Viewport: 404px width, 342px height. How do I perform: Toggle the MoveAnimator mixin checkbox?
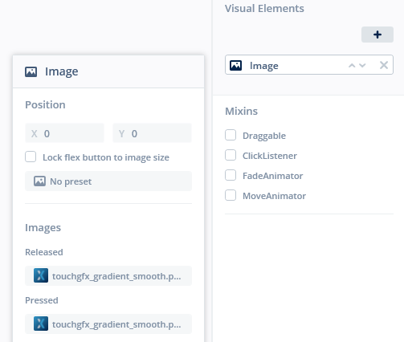tap(231, 195)
